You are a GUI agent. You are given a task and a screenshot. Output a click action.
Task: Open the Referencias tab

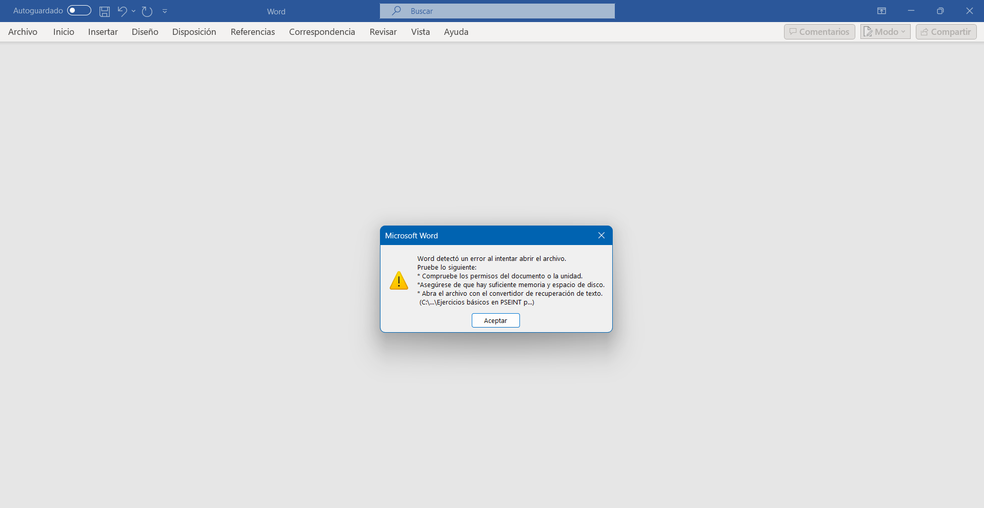[253, 32]
